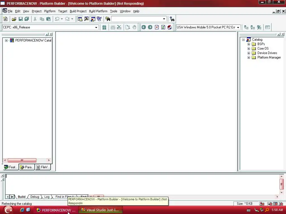
Task: Click the Internet Explorer quick launch icon
Action: 22,210
